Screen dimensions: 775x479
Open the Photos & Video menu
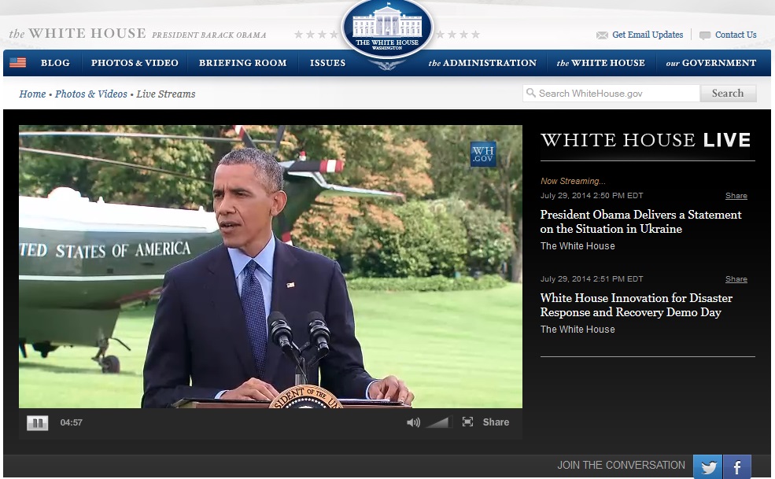pos(135,63)
